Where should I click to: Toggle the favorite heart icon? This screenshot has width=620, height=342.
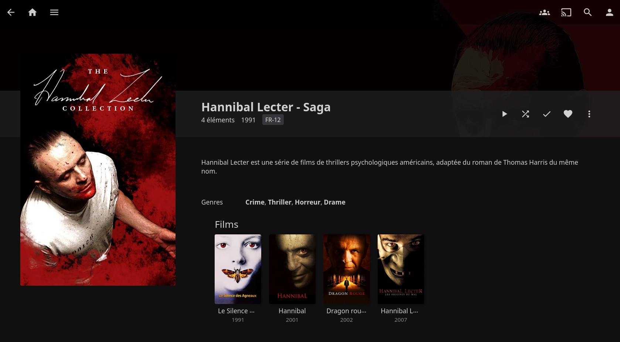pyautogui.click(x=568, y=114)
